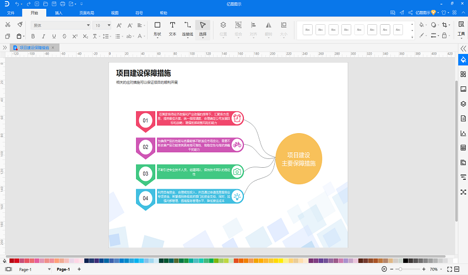The width and height of the screenshot is (468, 275).
Task: Click the 对齐 align button
Action: (253, 29)
